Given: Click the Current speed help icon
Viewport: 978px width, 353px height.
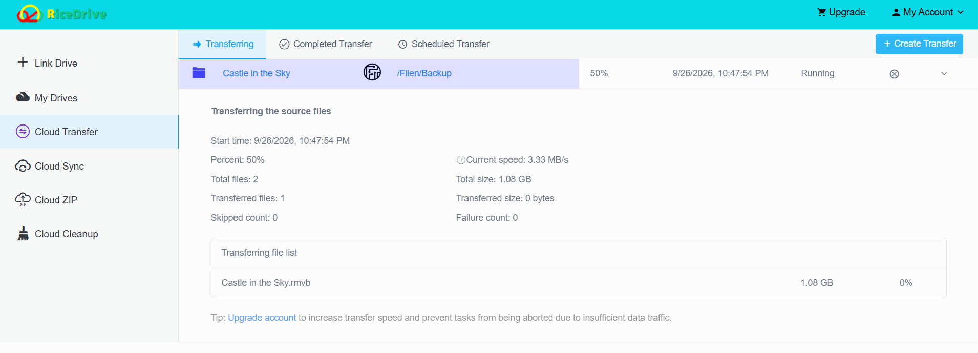Looking at the screenshot, I should 461,160.
